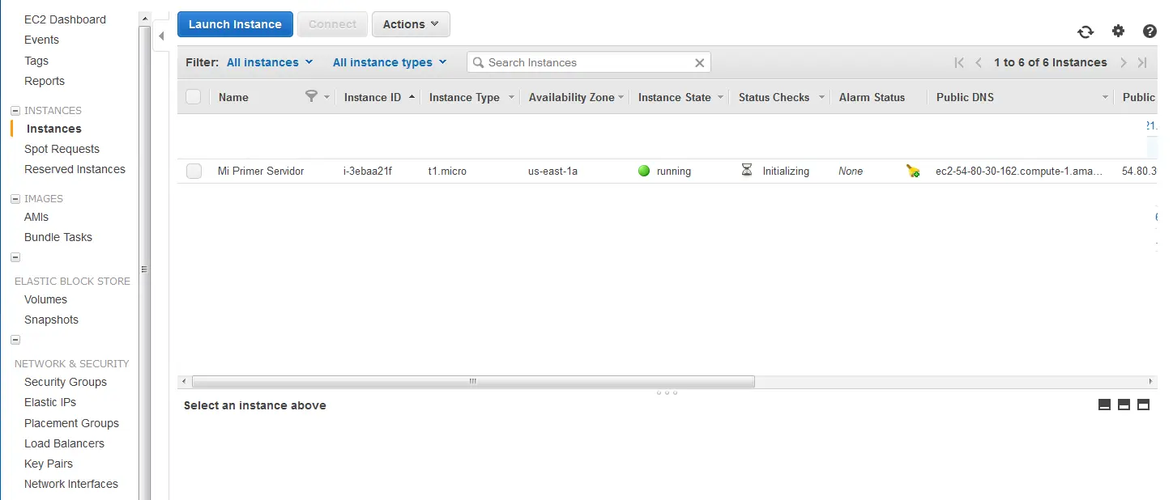Image resolution: width=1173 pixels, height=500 pixels.
Task: Open Placement Groups in sidebar
Action: pos(71,423)
